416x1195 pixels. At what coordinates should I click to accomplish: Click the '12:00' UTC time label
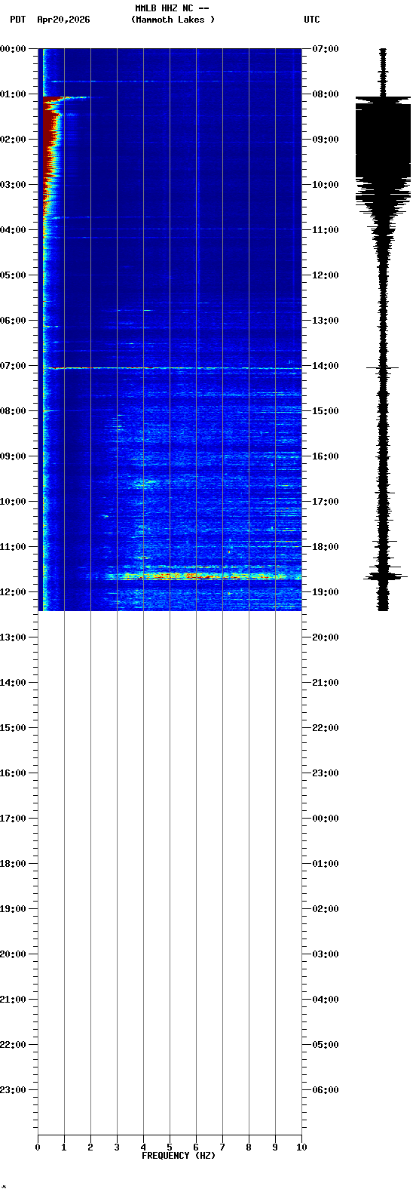pos(326,275)
